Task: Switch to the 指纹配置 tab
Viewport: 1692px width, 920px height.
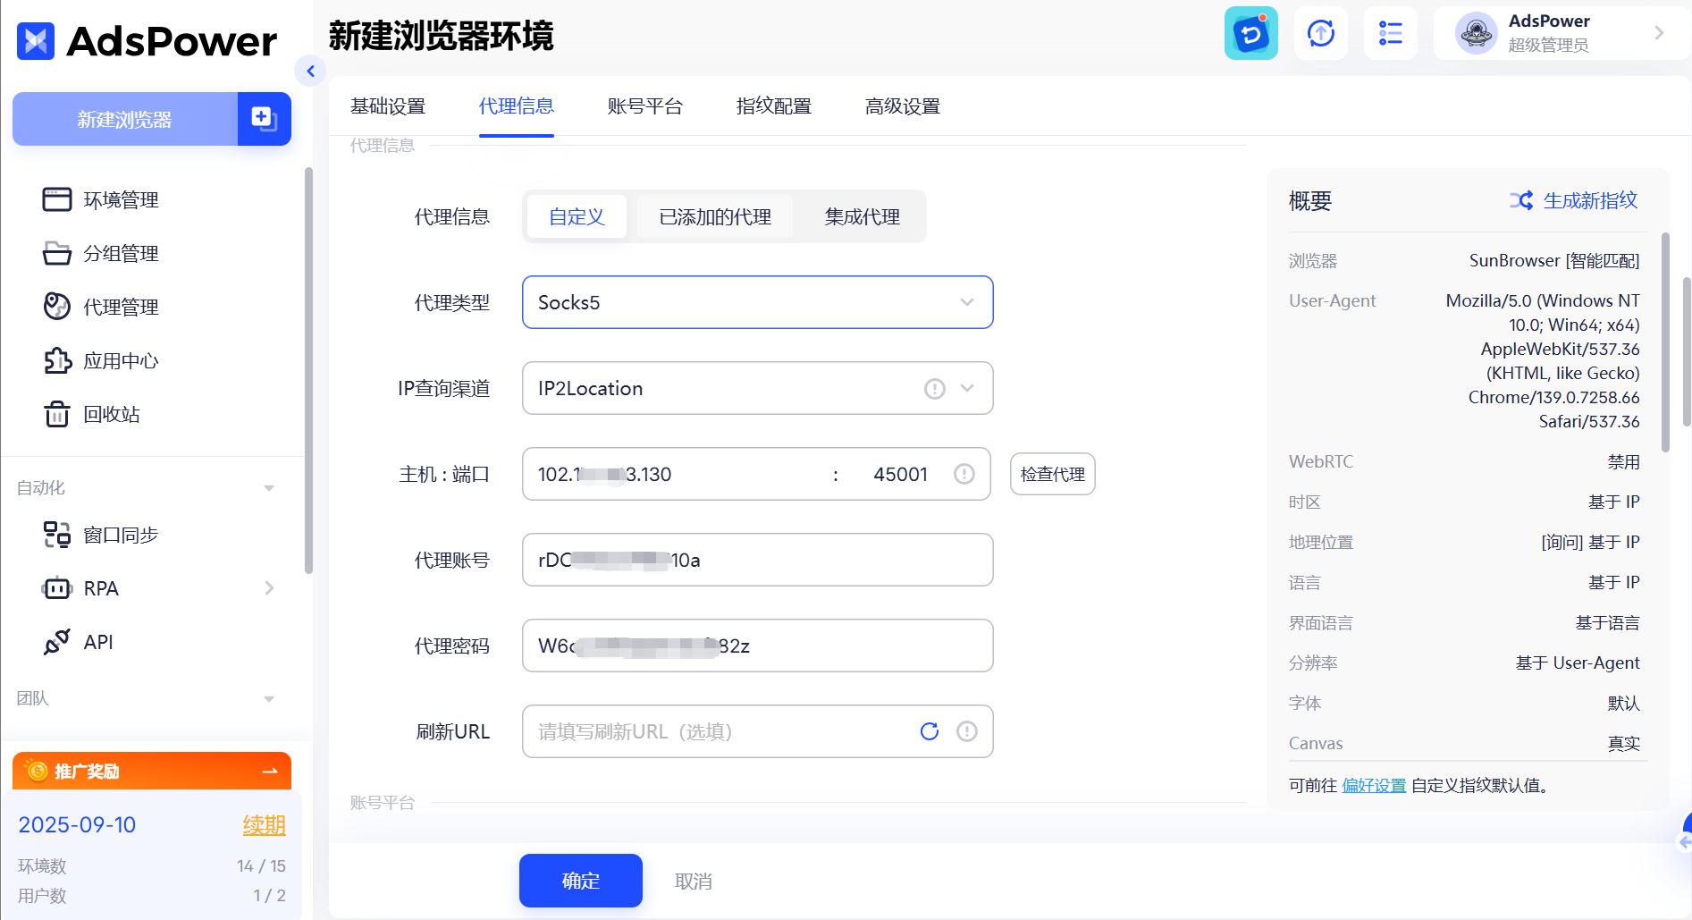Action: (772, 106)
